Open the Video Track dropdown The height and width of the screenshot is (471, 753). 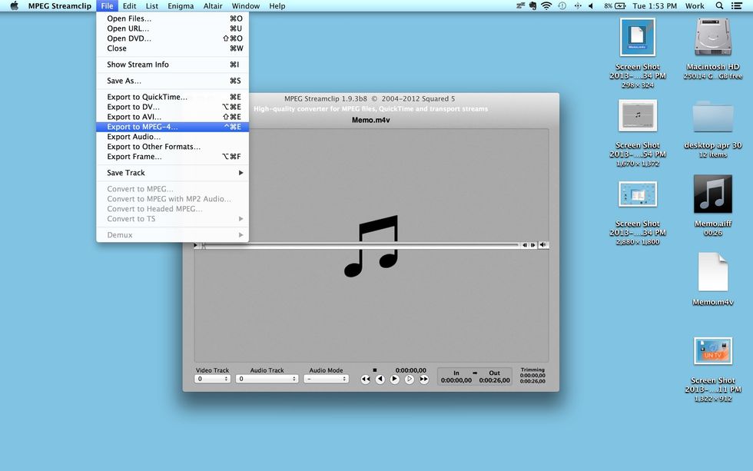(x=212, y=379)
